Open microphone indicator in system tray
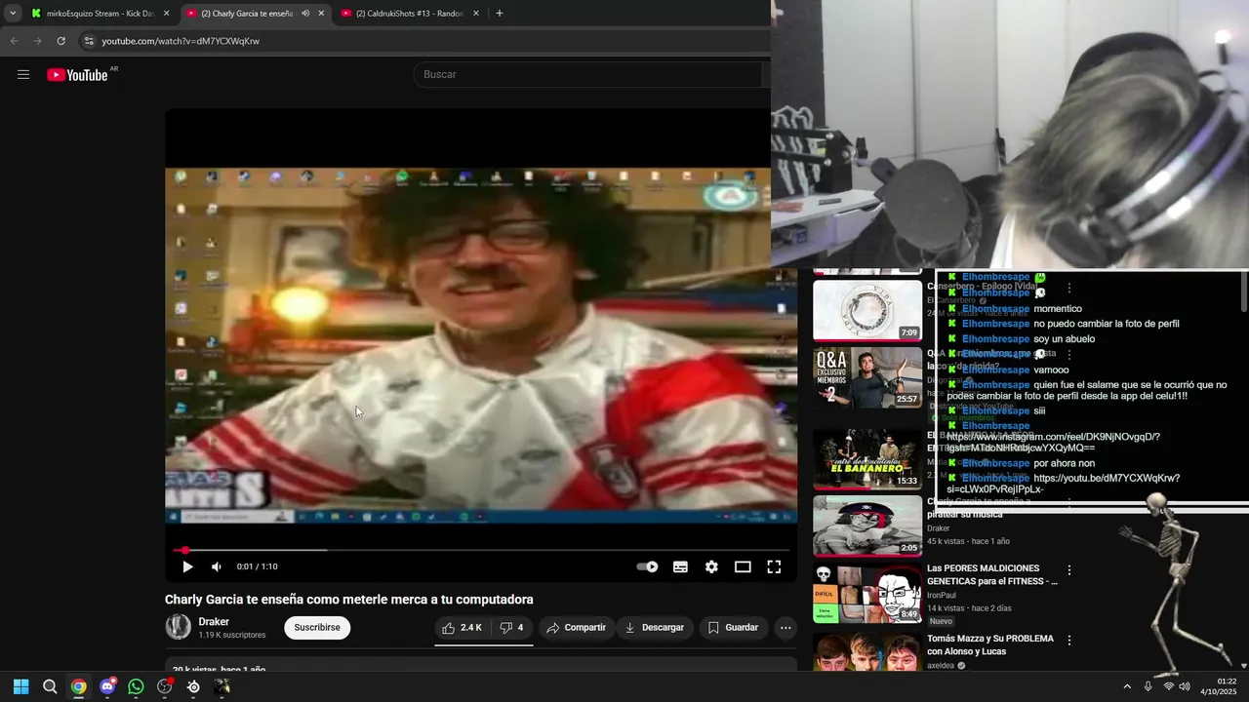1249x702 pixels. 1148,686
